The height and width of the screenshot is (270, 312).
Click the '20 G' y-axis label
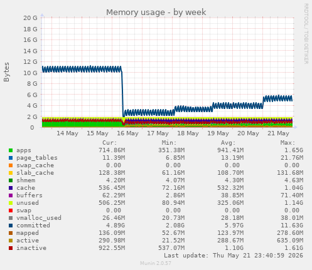click(x=30, y=18)
